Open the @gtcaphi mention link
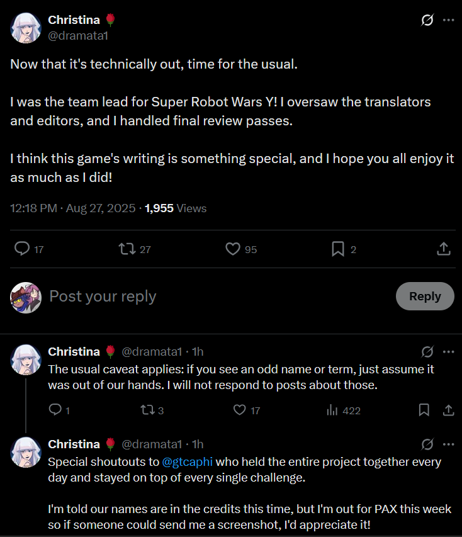Viewport: 462px width, 537px height. (188, 461)
